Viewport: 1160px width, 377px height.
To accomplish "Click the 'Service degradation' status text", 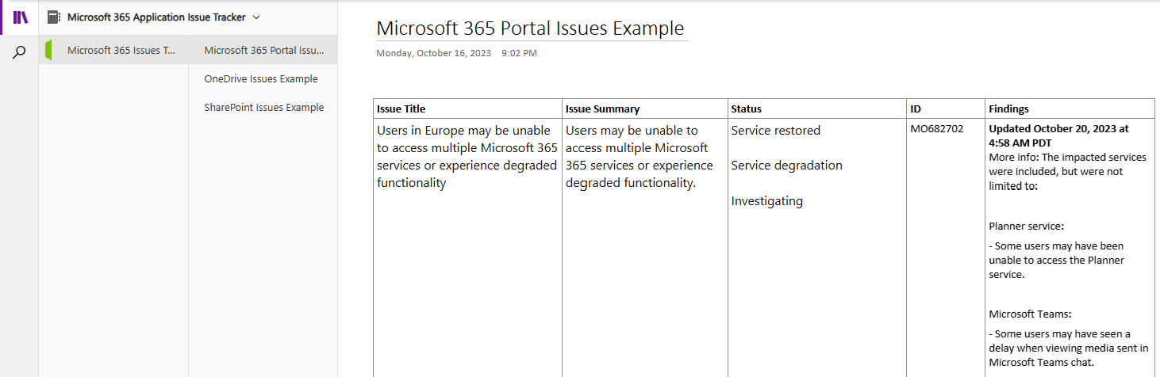I will pyautogui.click(x=786, y=165).
